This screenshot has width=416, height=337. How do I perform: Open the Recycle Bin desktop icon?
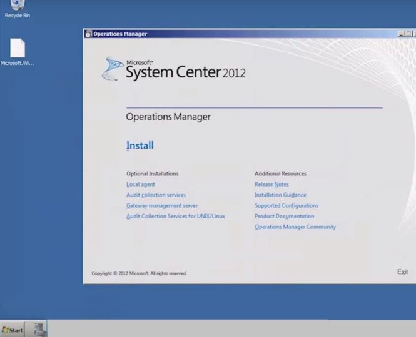17,7
